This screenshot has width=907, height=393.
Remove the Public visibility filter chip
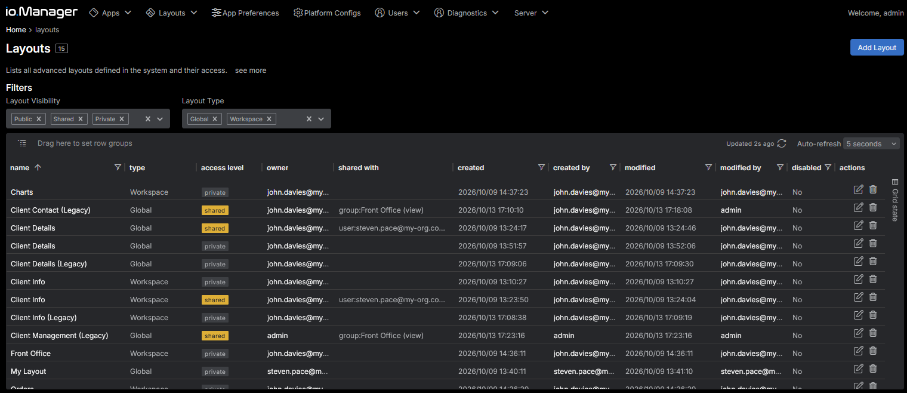pos(39,119)
